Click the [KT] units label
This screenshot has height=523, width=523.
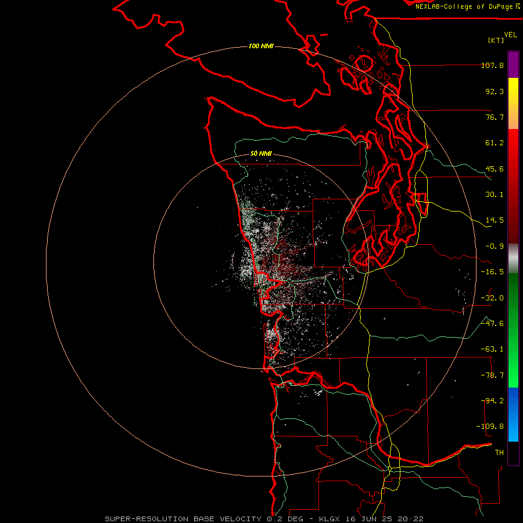(496, 40)
